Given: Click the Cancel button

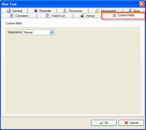Looking at the screenshot, I should coord(131,123).
